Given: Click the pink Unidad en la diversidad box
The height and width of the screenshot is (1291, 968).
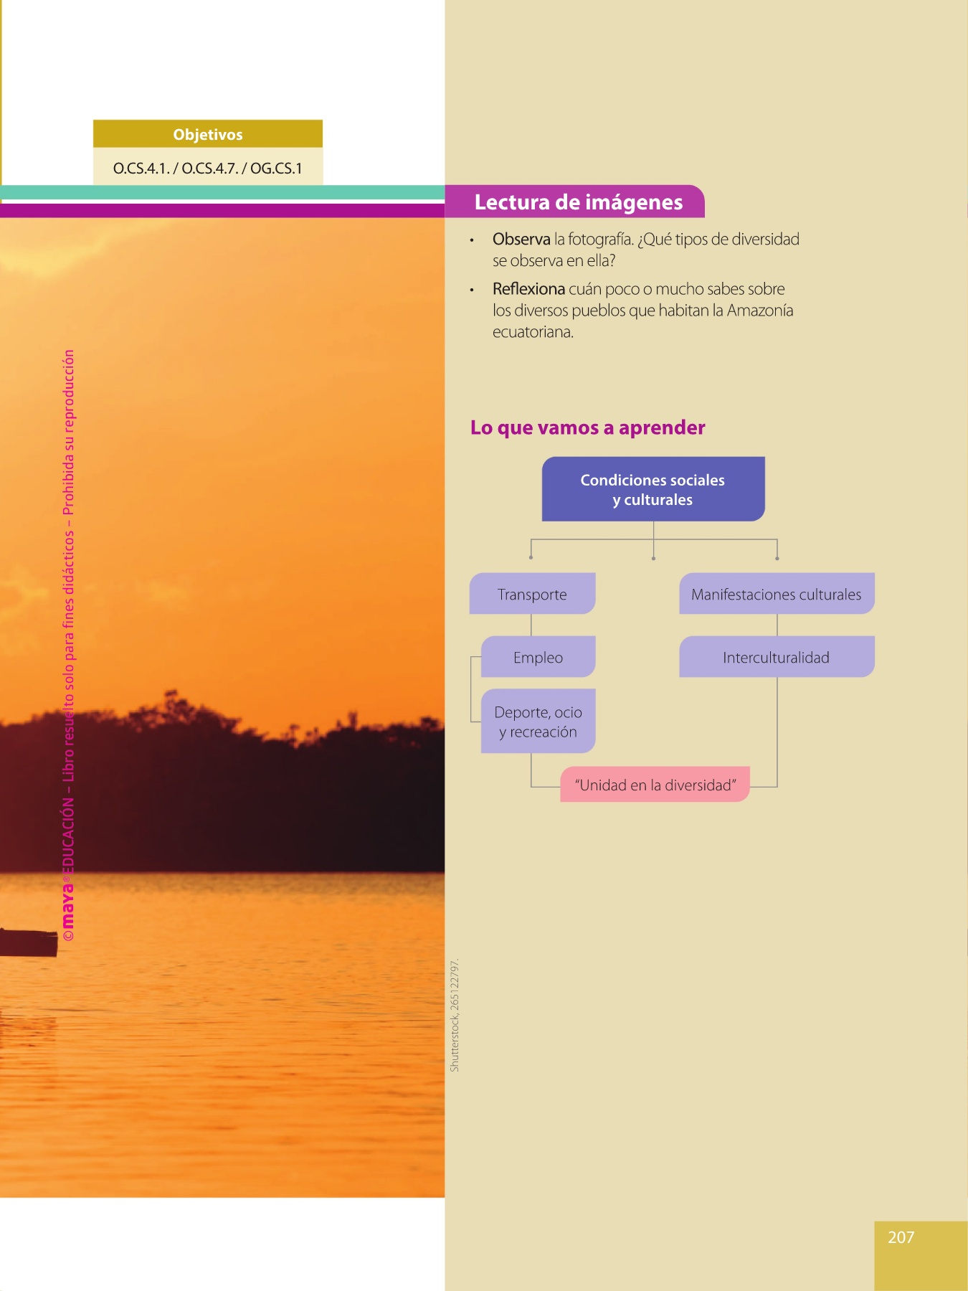Looking at the screenshot, I should (x=655, y=785).
